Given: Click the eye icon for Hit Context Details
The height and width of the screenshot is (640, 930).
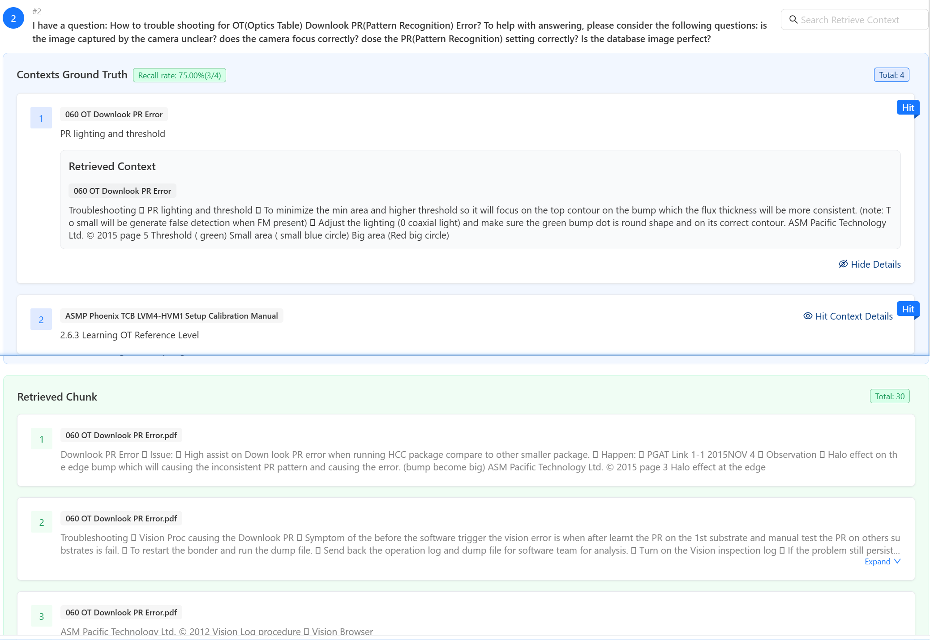Looking at the screenshot, I should [808, 316].
